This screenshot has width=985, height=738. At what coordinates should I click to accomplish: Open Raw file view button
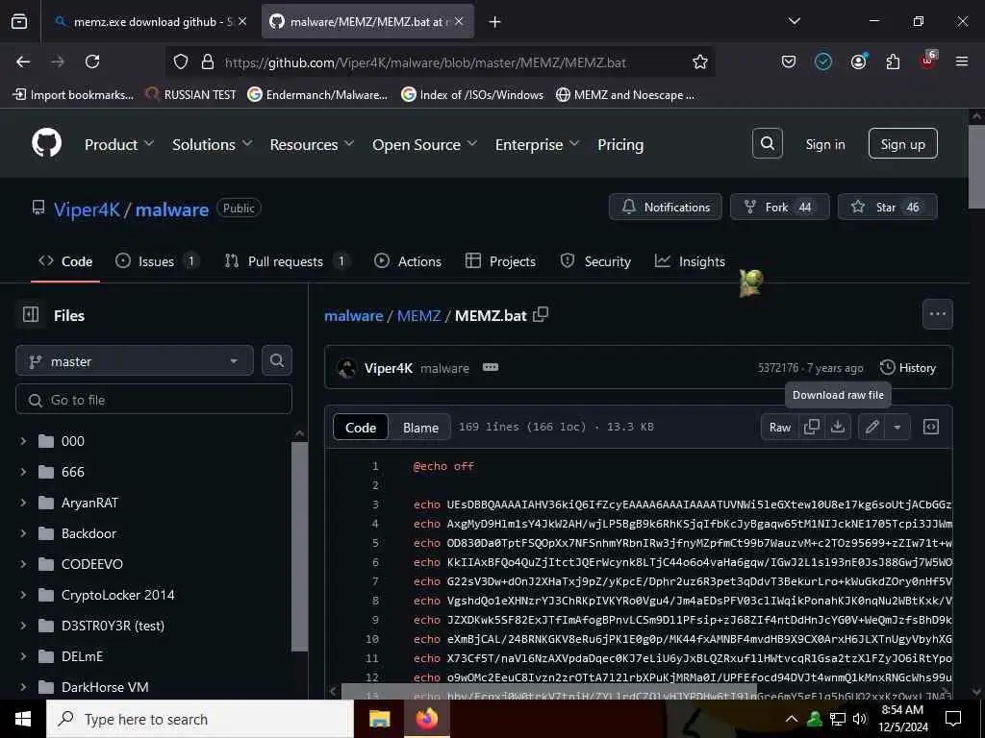[x=779, y=427]
